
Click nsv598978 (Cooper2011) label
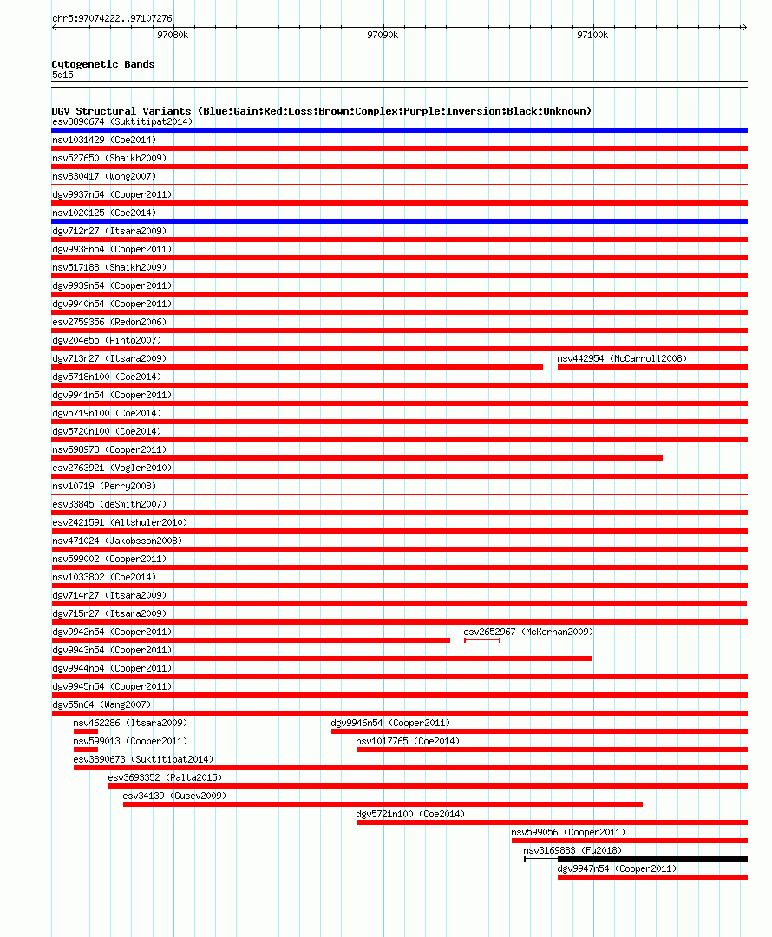pos(109,450)
